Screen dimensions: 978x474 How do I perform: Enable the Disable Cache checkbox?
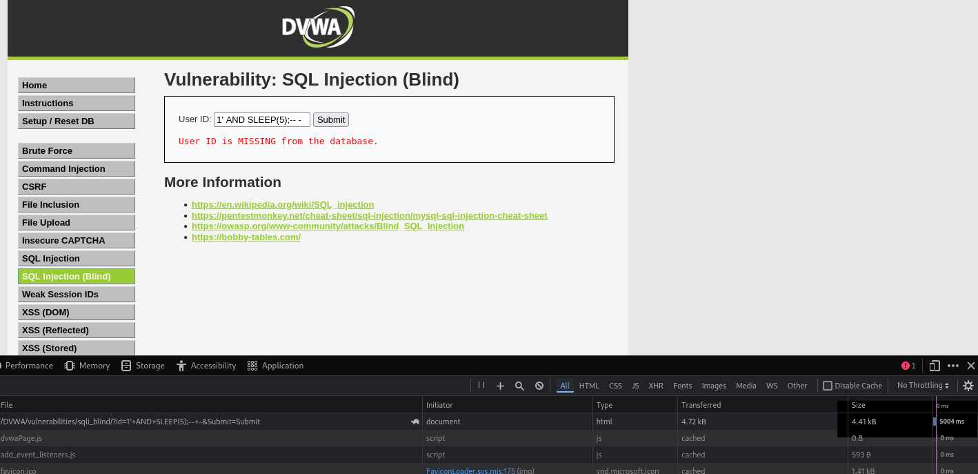point(828,386)
